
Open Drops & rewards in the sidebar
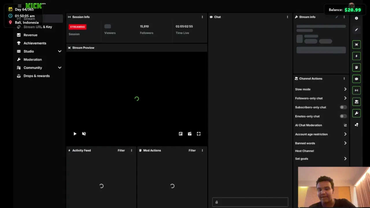click(37, 76)
